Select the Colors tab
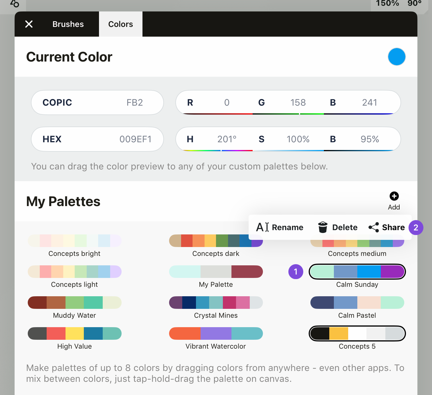Viewport: 432px width, 395px height. (x=121, y=24)
